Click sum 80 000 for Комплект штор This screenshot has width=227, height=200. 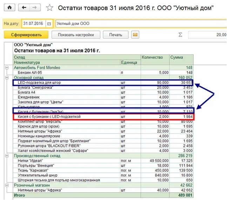pyautogui.click(x=187, y=122)
